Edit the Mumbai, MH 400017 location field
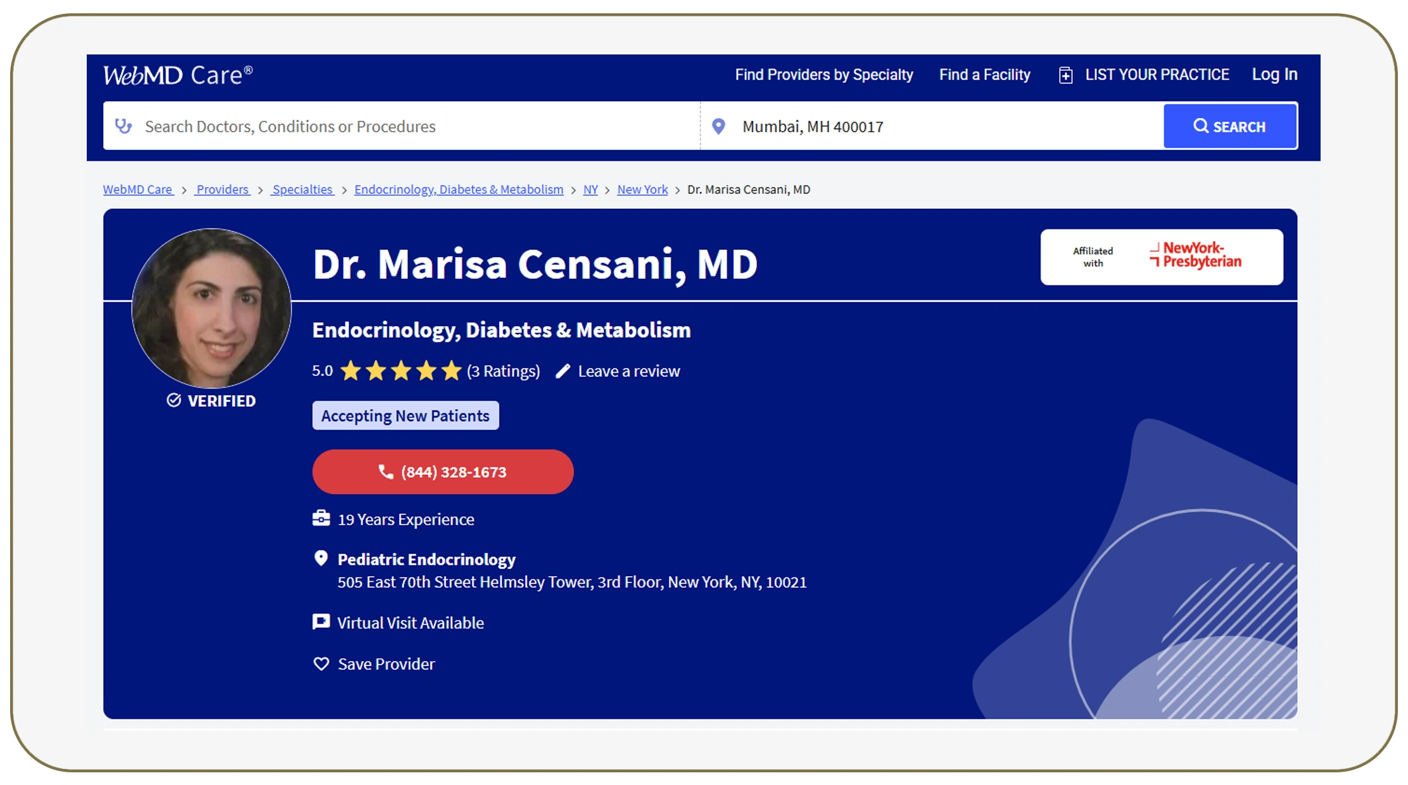Image resolution: width=1408 pixels, height=785 pixels. [x=932, y=126]
